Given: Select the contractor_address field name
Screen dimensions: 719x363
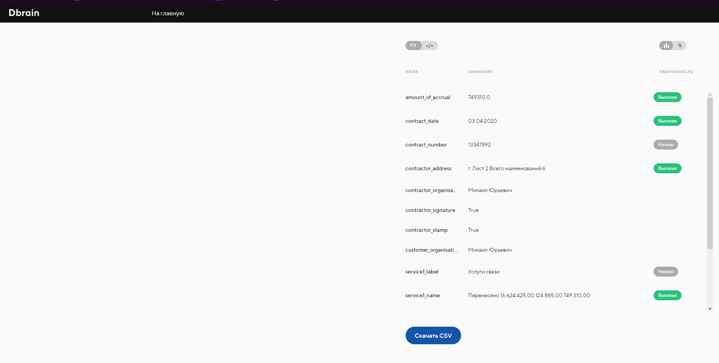Looking at the screenshot, I should point(428,169).
